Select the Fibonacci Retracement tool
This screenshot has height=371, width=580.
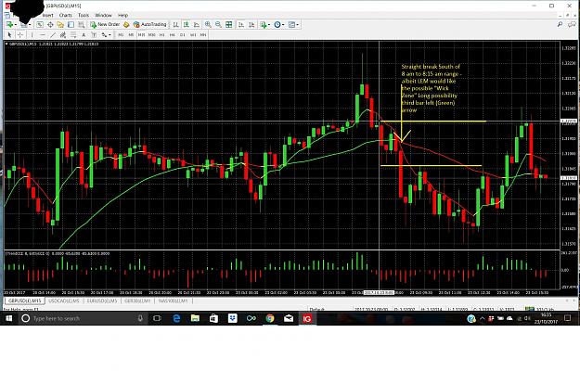(73, 34)
